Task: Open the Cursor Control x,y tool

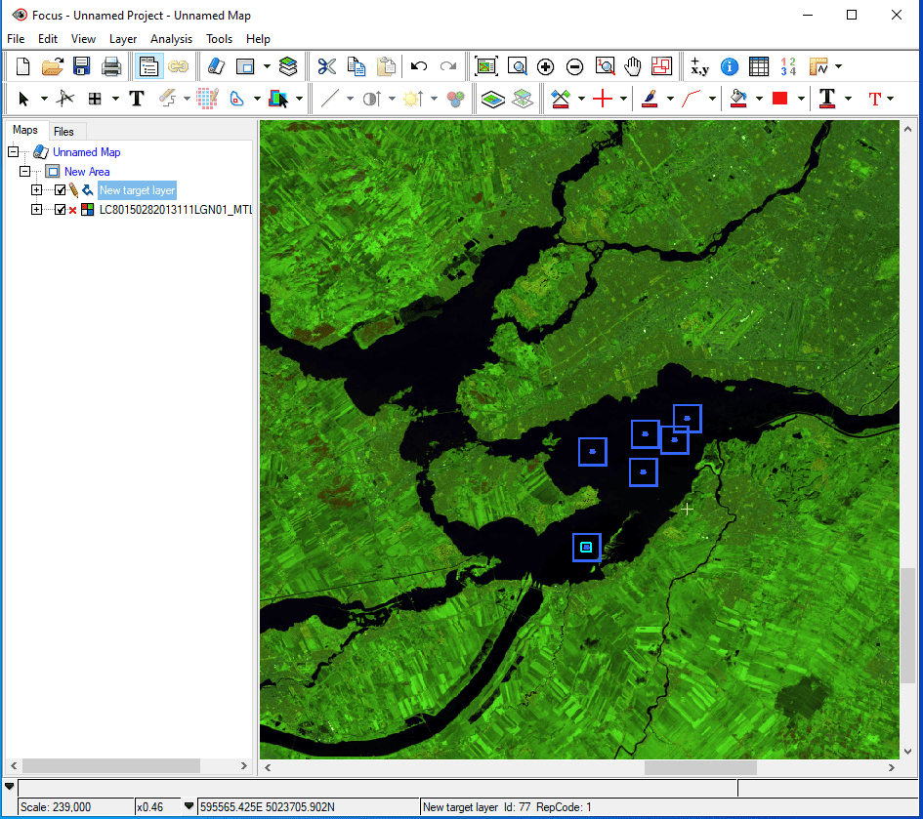Action: (x=699, y=66)
